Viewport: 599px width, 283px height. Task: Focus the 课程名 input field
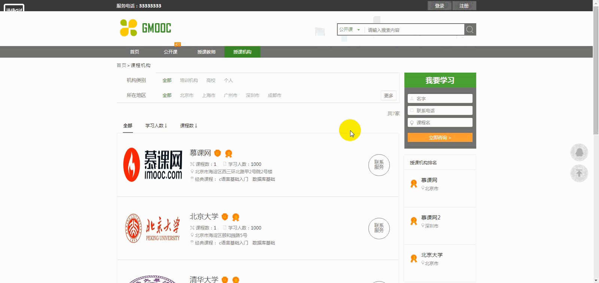(x=440, y=122)
